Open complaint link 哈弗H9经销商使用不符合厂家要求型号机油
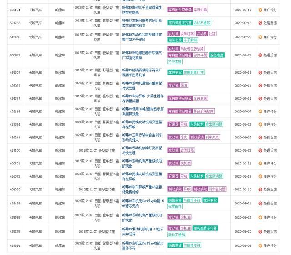This screenshot has width=291, height=255. 142,73
